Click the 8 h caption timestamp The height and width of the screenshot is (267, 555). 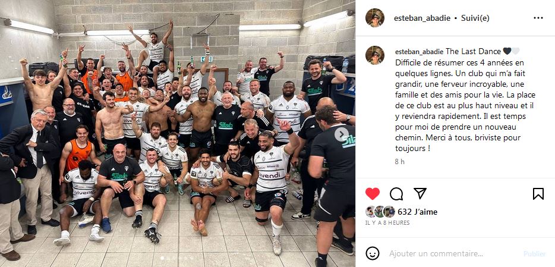click(400, 162)
